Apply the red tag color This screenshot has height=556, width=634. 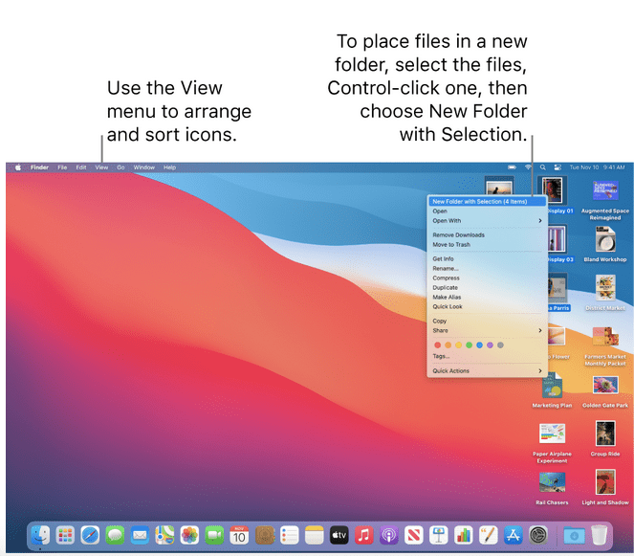point(438,345)
